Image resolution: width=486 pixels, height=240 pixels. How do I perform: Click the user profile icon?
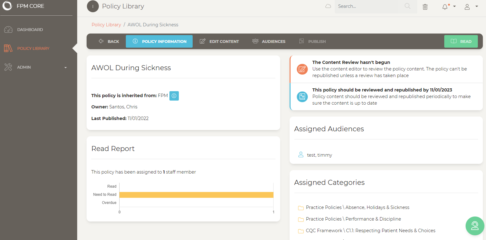pos(467,7)
